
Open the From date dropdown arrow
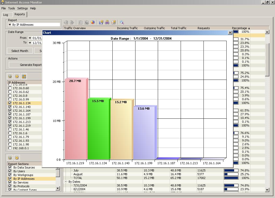point(30,38)
